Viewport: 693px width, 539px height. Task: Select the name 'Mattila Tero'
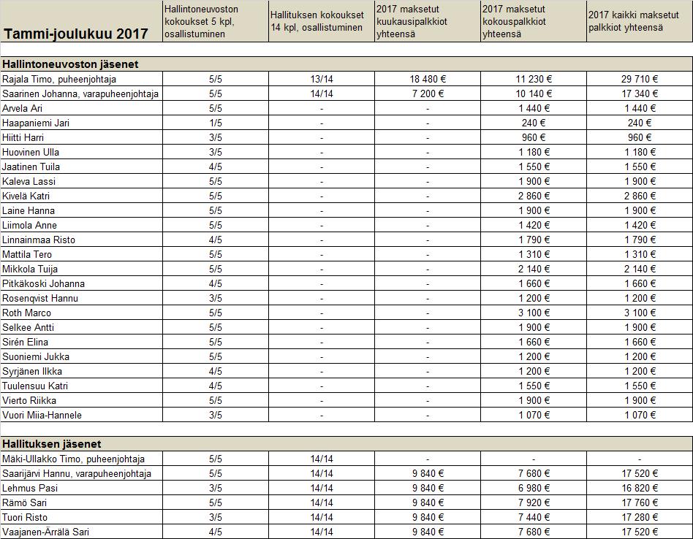point(27,254)
